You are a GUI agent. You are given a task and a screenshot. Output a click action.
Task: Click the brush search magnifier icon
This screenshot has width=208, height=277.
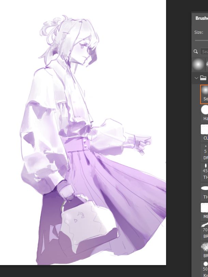[x=196, y=52]
